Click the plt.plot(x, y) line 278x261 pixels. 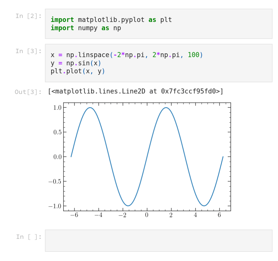[78, 71]
